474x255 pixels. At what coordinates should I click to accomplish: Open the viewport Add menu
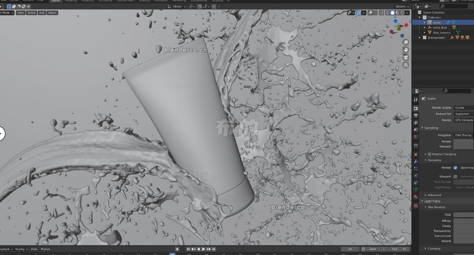(42, 13)
